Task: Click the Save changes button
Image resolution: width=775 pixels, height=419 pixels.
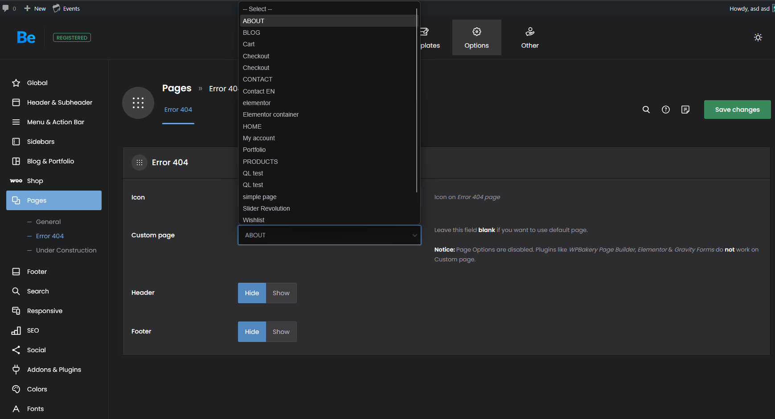Action: pyautogui.click(x=737, y=110)
